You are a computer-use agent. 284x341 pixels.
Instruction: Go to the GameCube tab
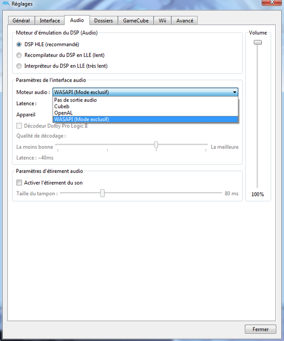(136, 20)
